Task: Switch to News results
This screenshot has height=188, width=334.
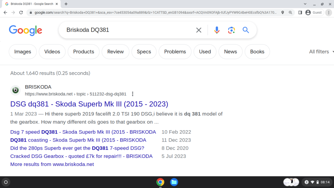Action: tap(230, 51)
